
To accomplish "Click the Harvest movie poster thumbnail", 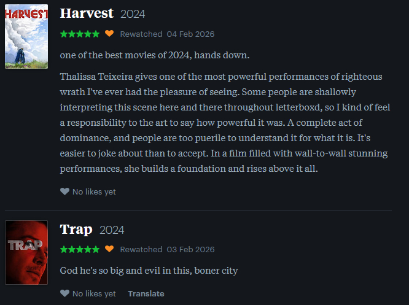I will [26, 37].
